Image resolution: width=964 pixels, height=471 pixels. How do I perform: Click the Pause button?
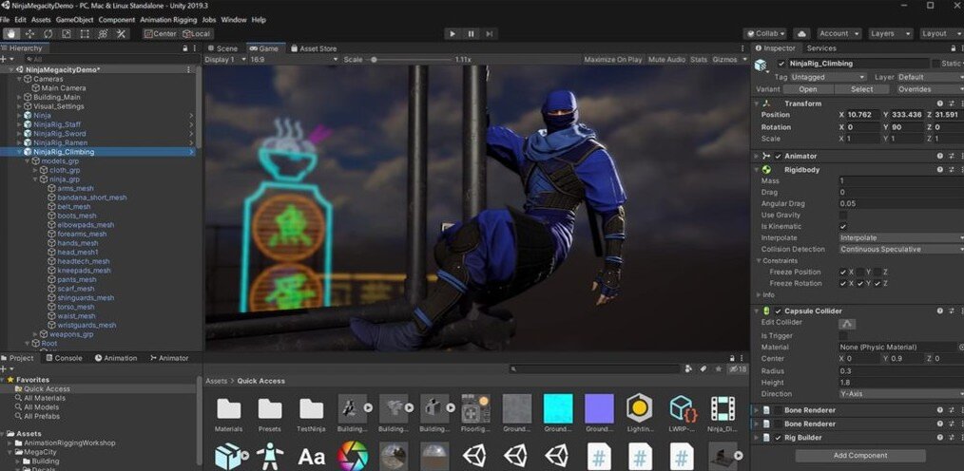[471, 34]
